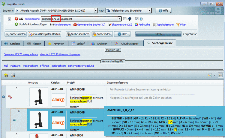Click the linked parts icon in the first result row

point(10,97)
